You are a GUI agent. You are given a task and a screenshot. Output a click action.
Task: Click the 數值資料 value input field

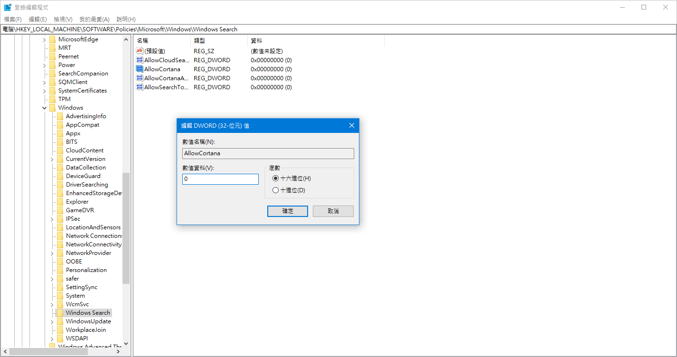pyautogui.click(x=220, y=179)
